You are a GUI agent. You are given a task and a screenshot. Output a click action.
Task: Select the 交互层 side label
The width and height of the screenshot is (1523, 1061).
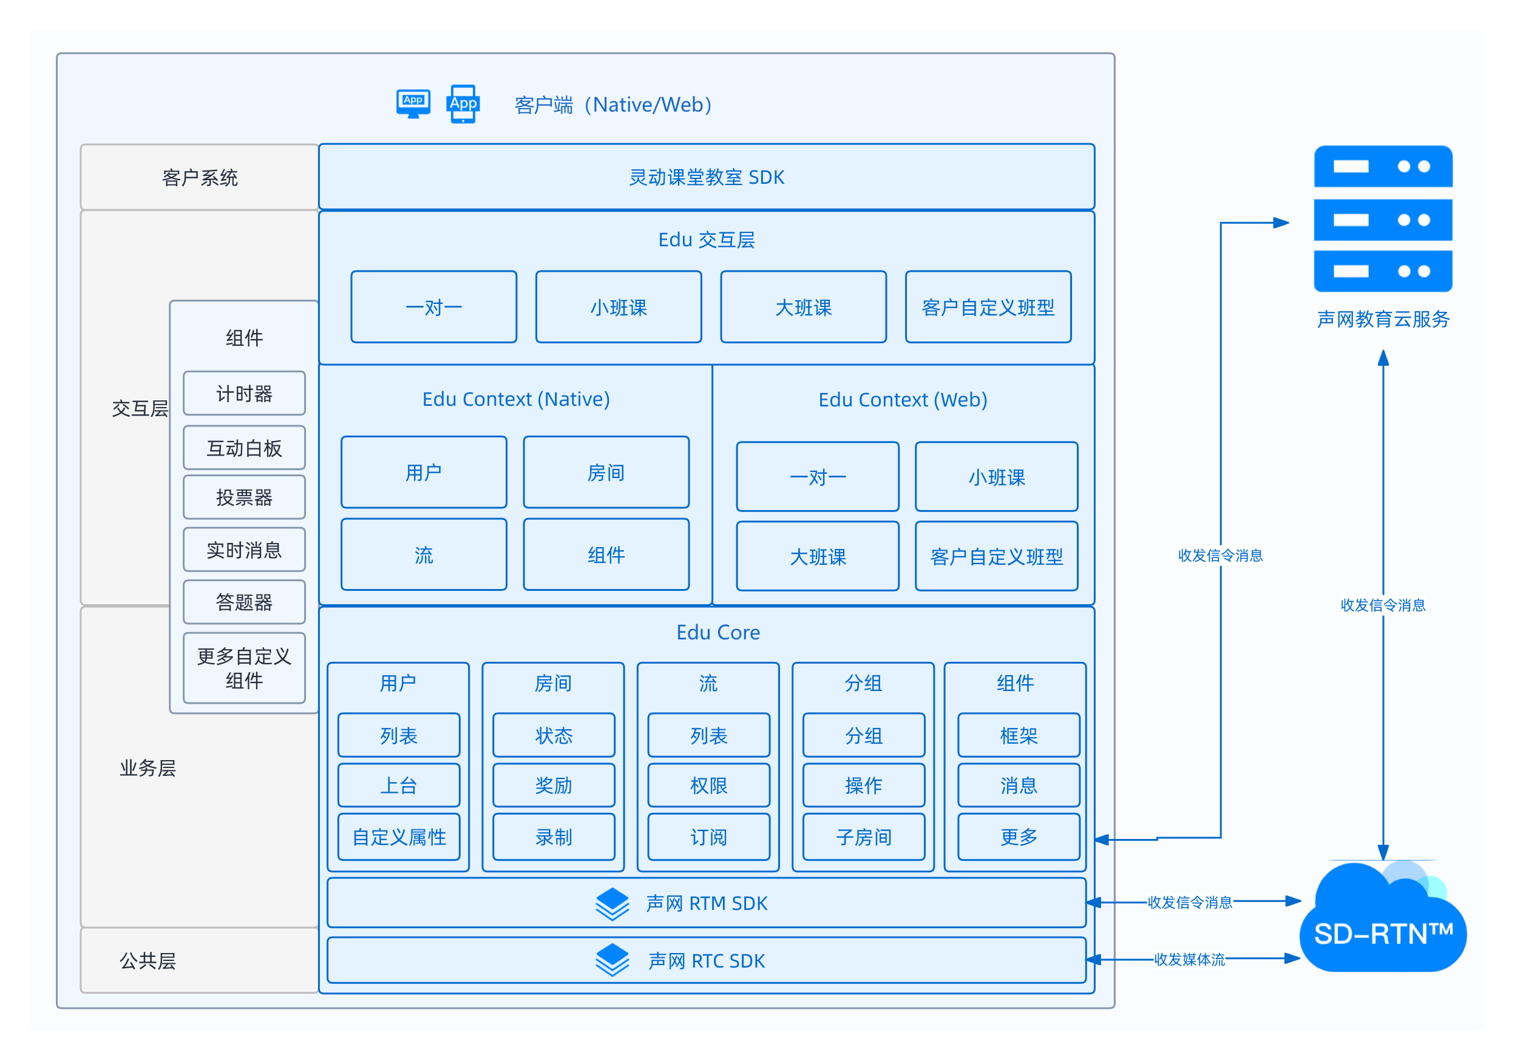tap(140, 408)
